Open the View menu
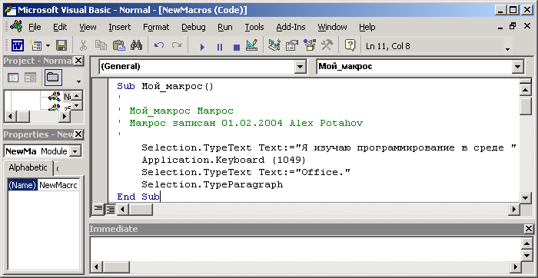The height and width of the screenshot is (278, 538). click(x=88, y=27)
